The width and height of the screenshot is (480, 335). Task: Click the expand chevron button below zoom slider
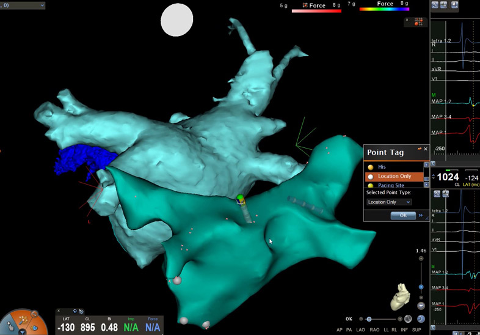coord(421,306)
